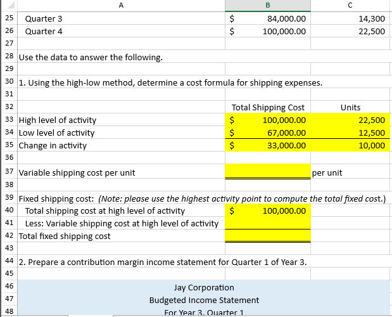
Task: Select column C header
Action: pos(350,5)
